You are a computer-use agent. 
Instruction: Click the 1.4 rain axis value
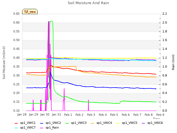coord(165,49)
